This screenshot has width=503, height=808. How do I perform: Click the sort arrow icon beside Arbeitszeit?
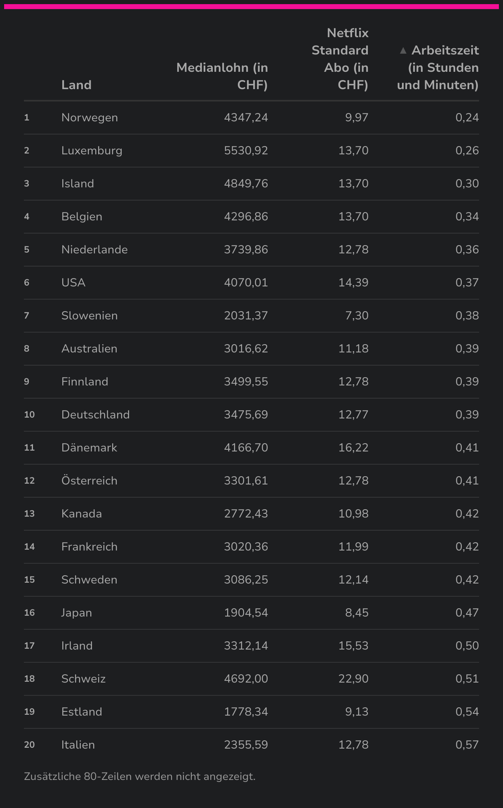pyautogui.click(x=403, y=51)
